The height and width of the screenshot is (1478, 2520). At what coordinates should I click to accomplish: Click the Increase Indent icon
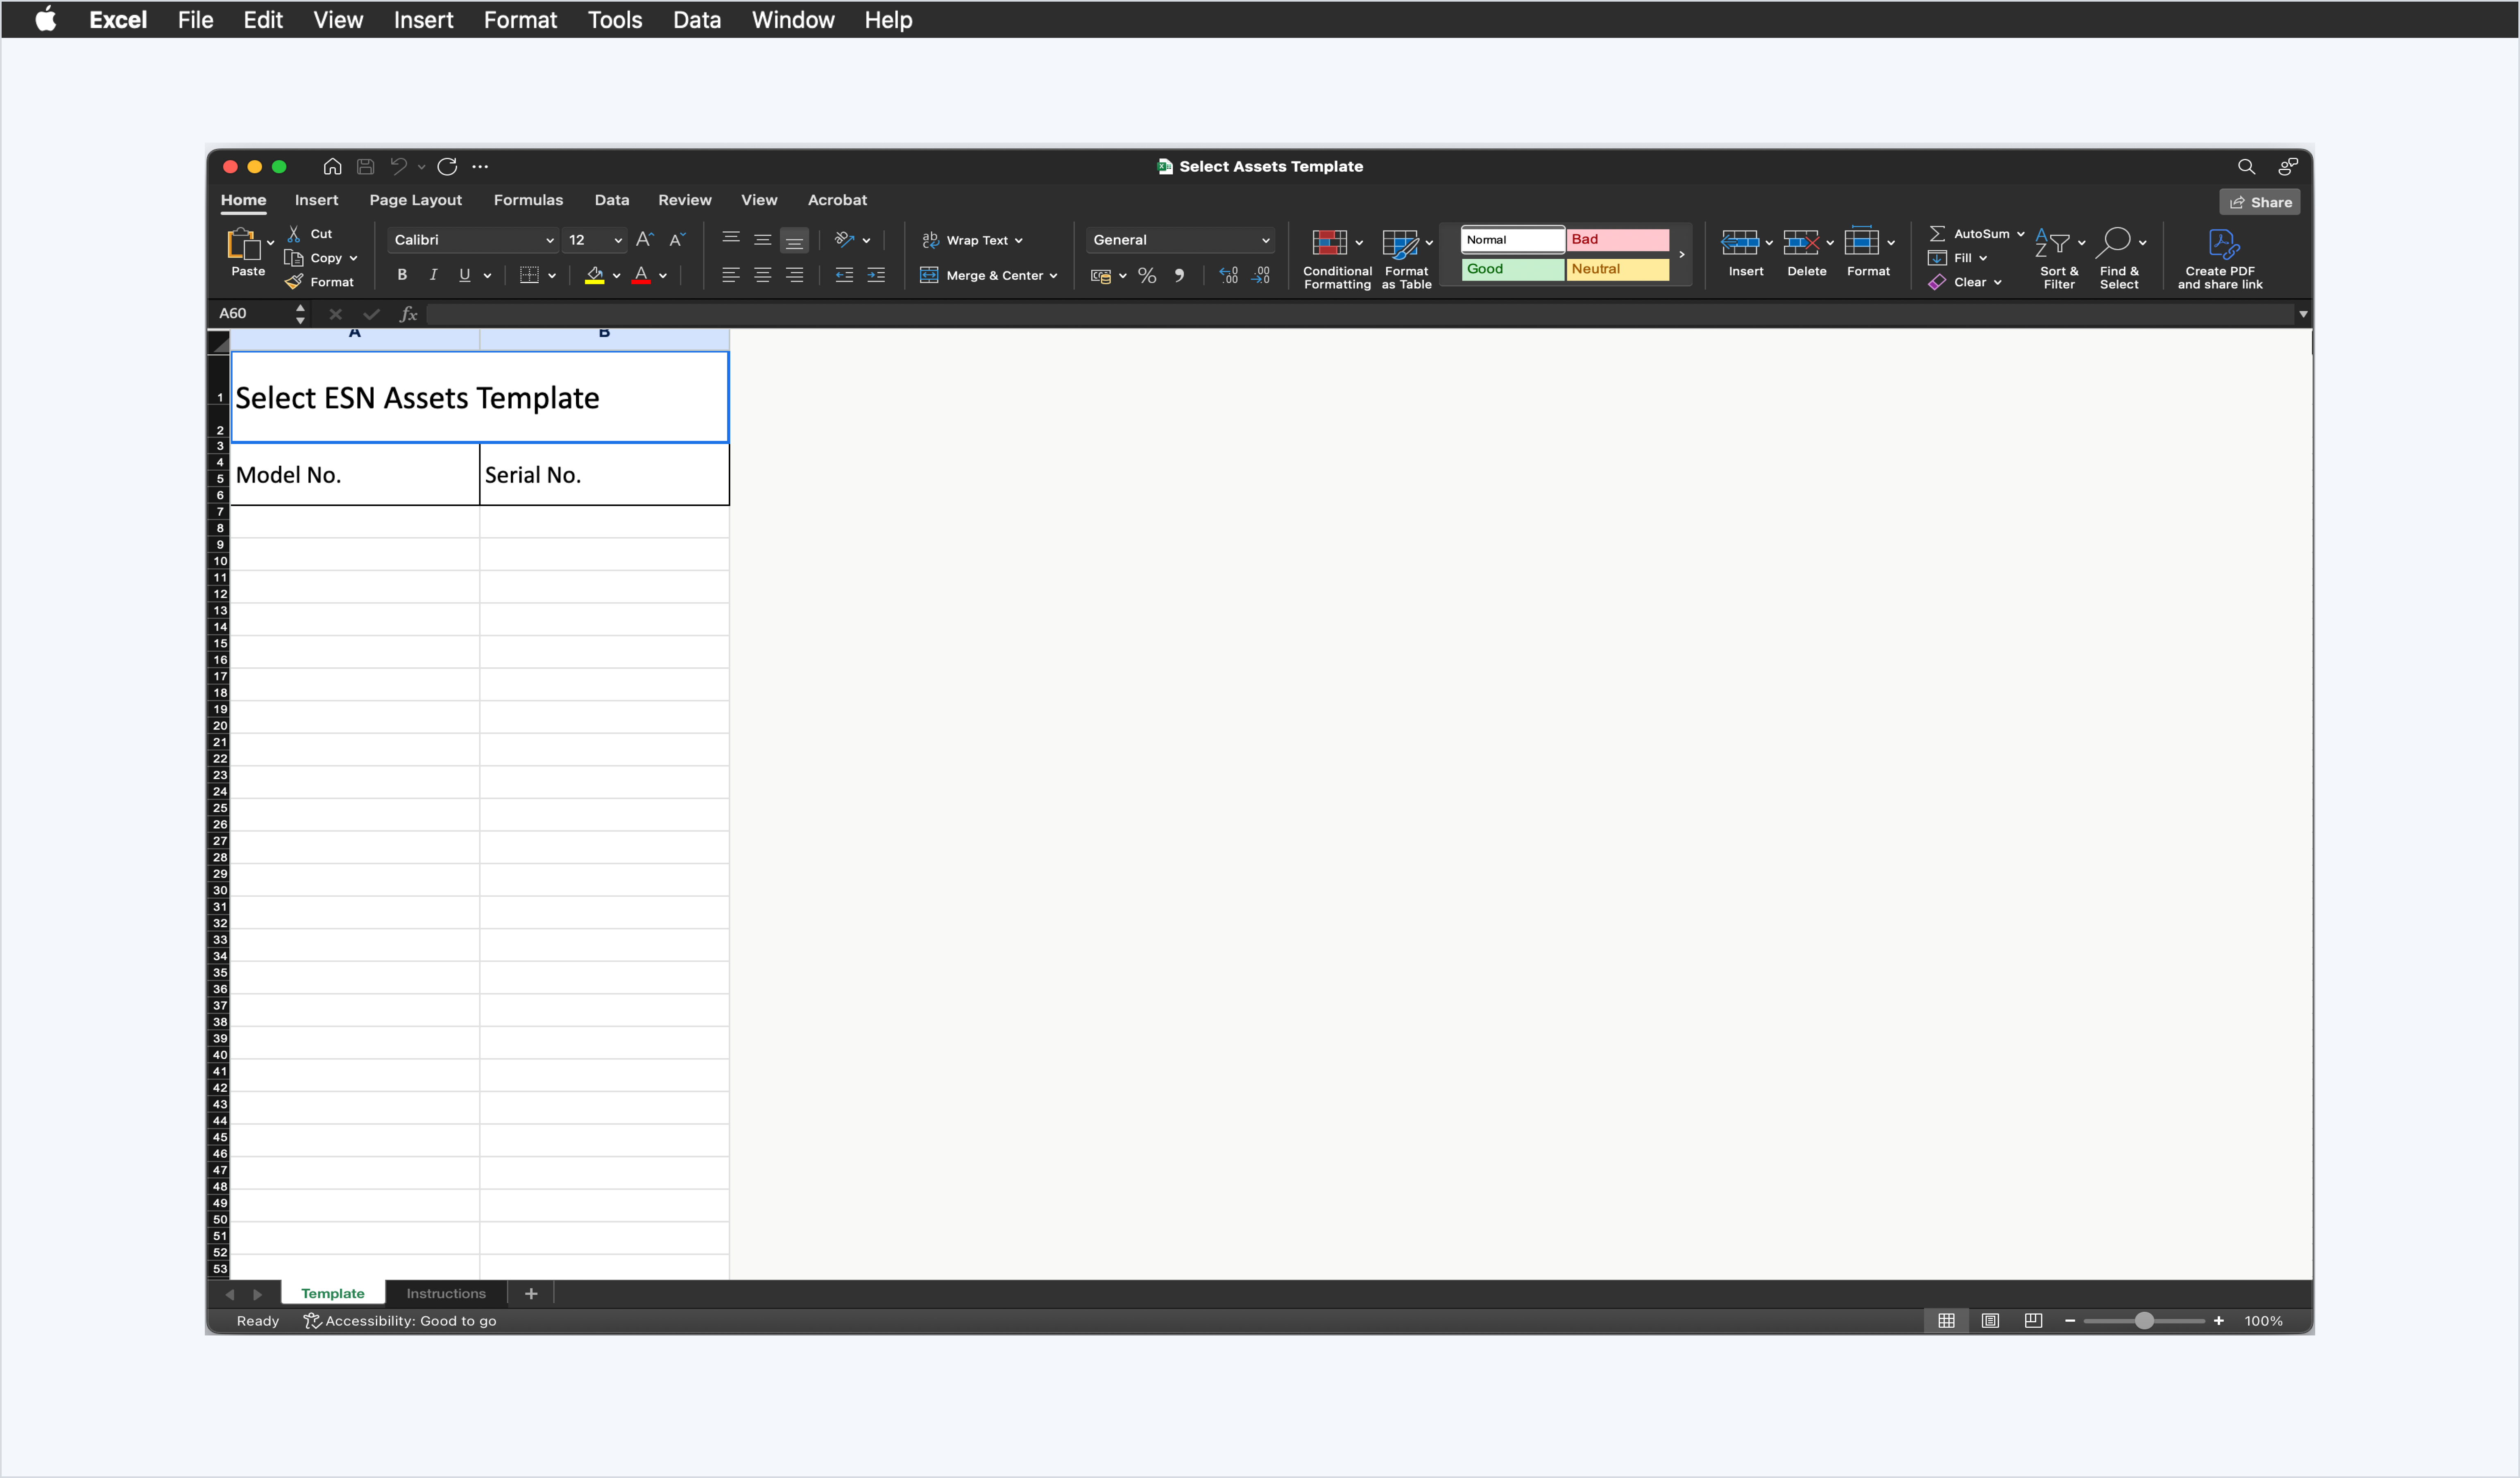[876, 275]
